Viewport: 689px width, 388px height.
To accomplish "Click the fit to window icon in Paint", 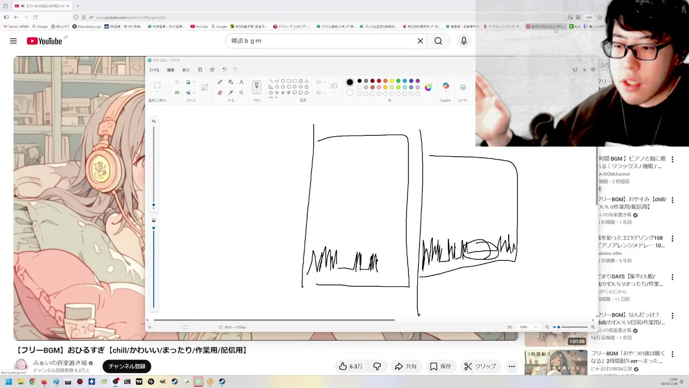I will point(510,327).
